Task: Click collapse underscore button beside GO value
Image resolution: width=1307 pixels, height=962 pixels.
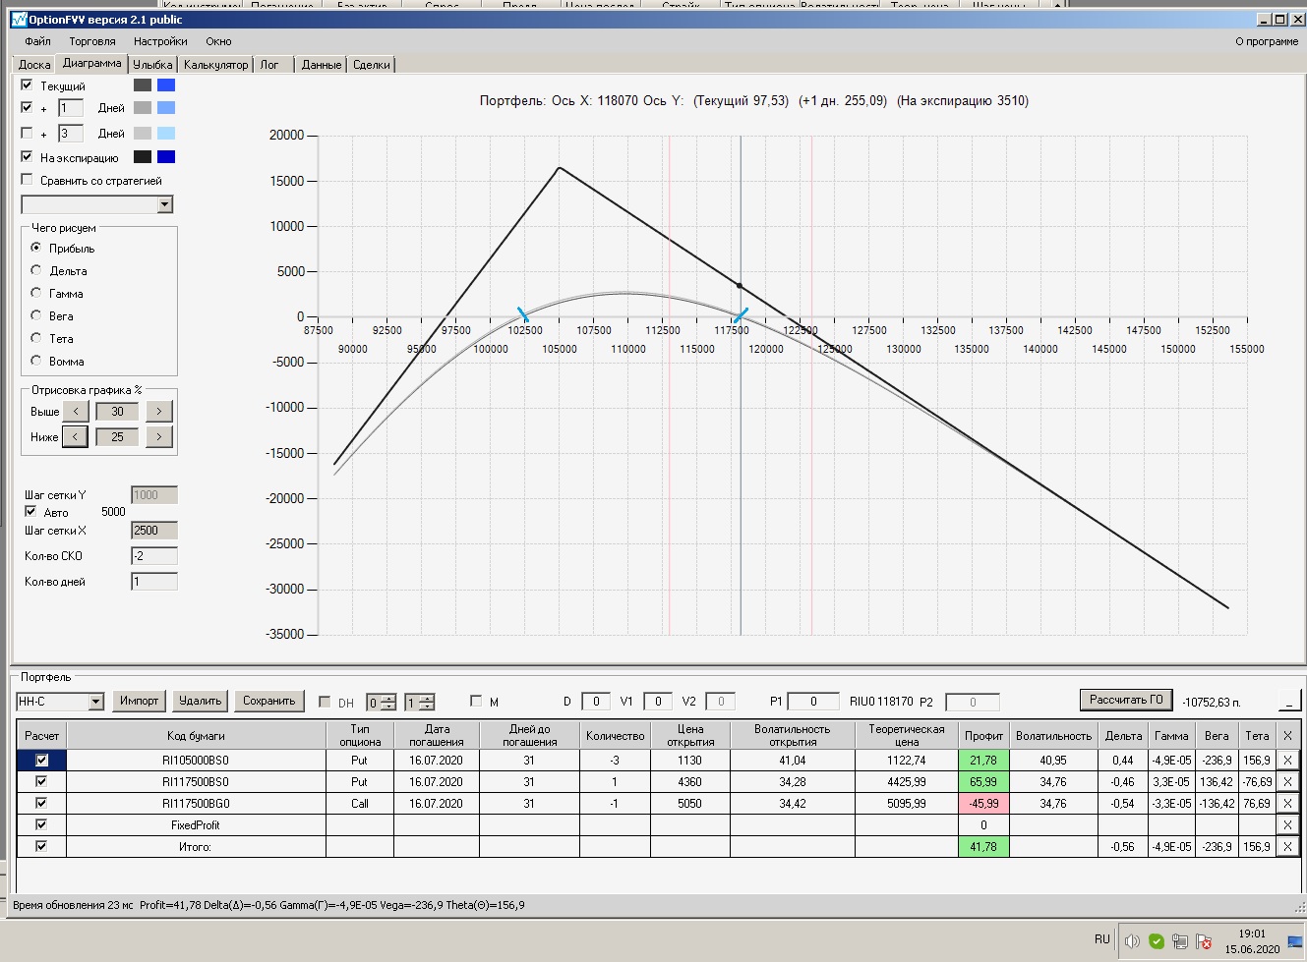Action: coord(1289,700)
